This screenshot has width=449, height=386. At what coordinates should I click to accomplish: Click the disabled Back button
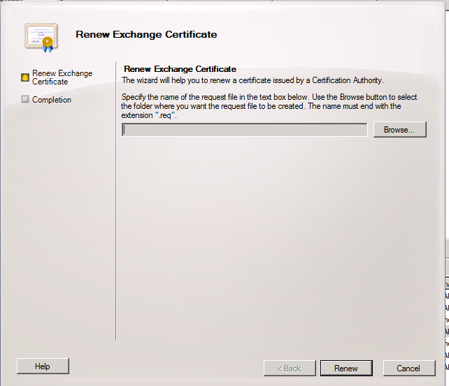coord(290,369)
